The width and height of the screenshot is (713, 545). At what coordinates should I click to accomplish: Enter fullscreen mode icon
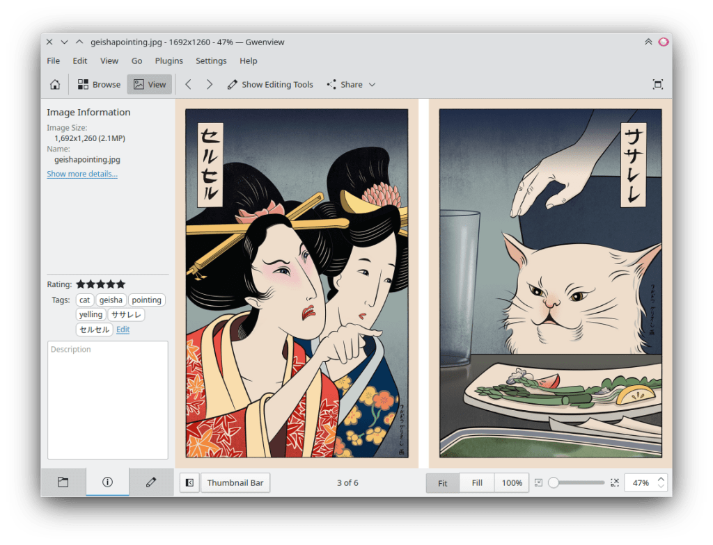[657, 85]
